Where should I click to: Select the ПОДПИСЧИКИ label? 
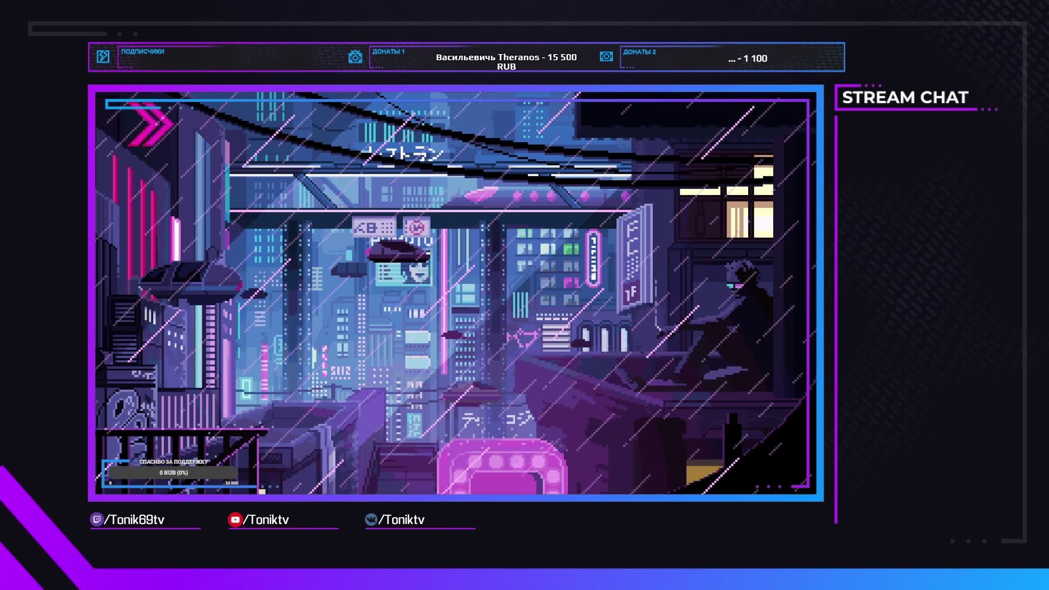(x=143, y=52)
